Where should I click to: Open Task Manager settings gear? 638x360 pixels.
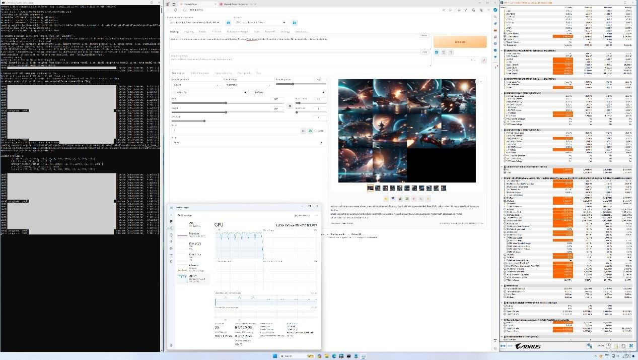(171, 345)
